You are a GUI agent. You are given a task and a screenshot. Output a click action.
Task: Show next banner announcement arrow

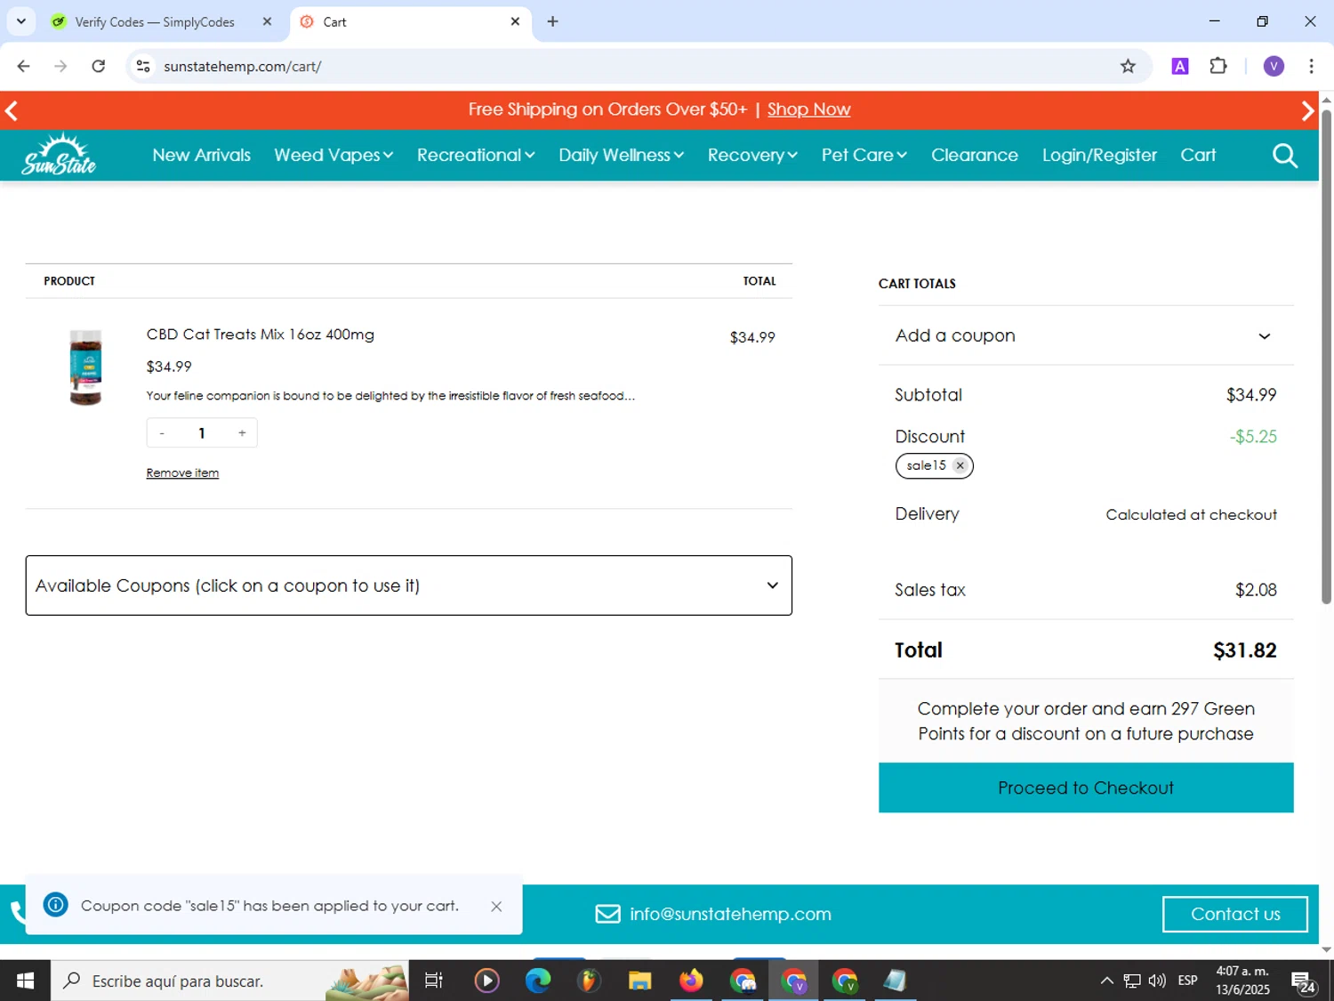1306,110
